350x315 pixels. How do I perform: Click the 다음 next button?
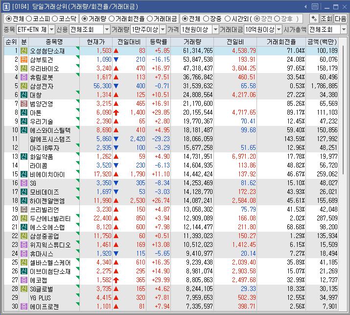point(340,19)
